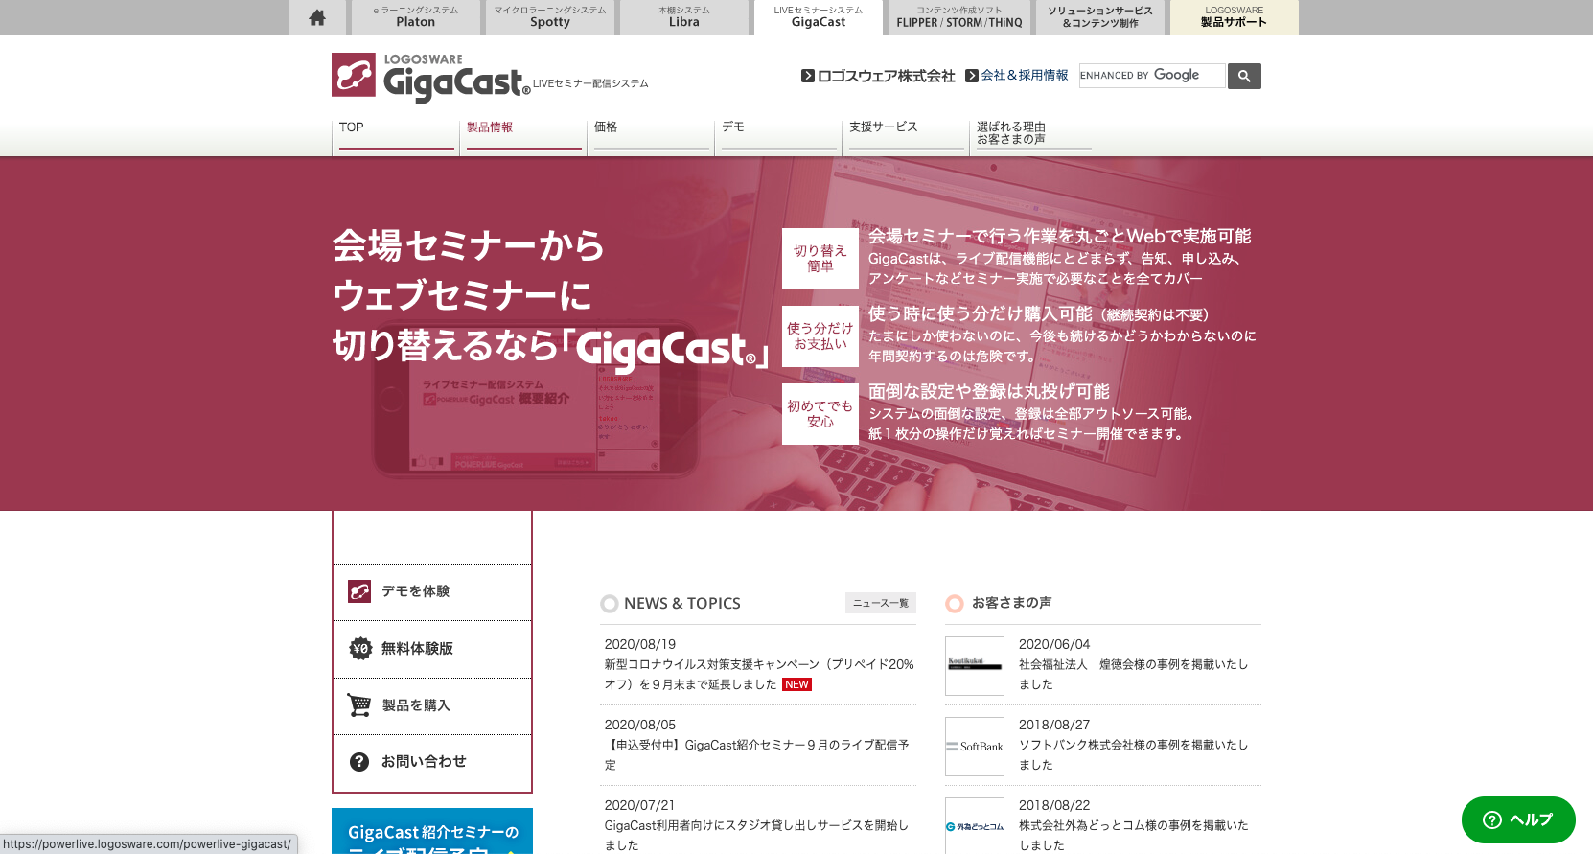Click the question mark お問い合わせ icon
This screenshot has width=1593, height=854.
point(359,762)
